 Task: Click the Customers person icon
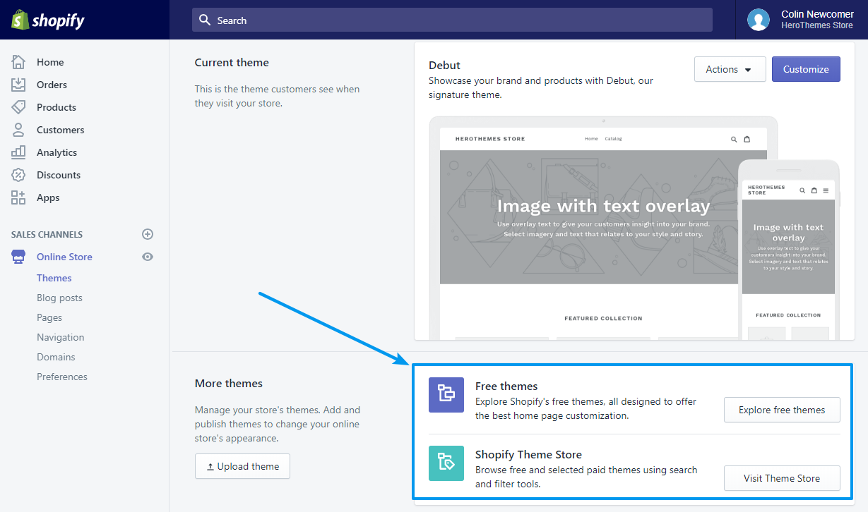tap(18, 130)
